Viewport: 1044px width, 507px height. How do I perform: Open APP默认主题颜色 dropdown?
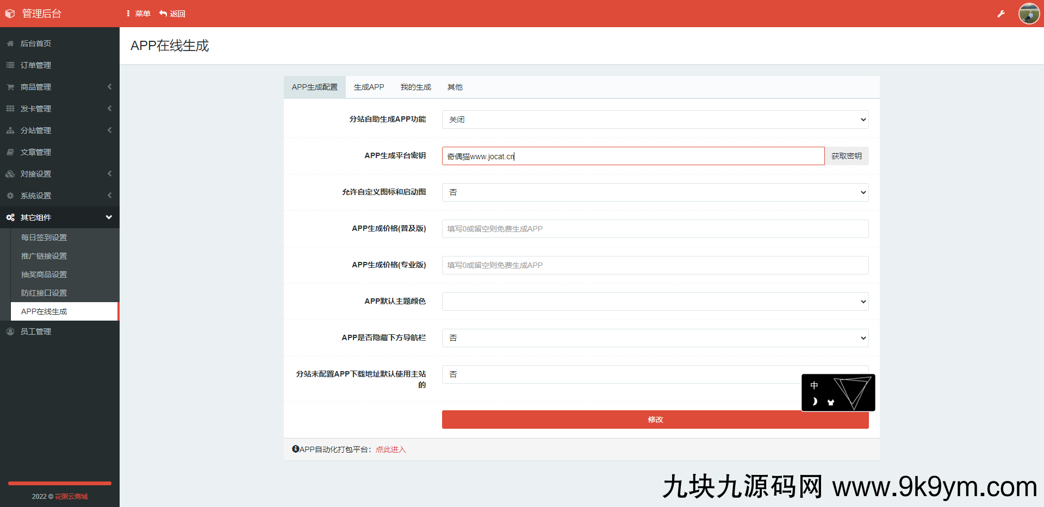655,302
